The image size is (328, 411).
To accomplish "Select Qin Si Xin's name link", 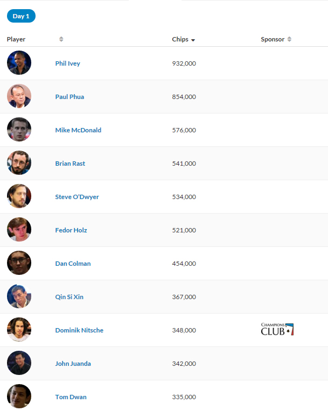I will point(69,297).
